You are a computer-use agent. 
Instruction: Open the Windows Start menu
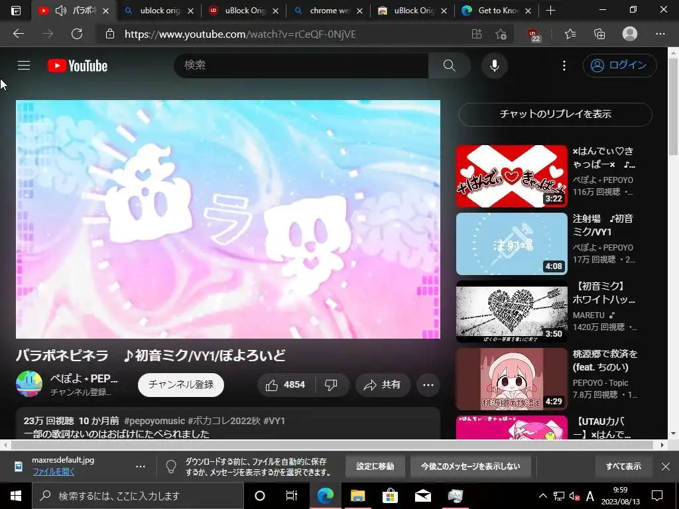point(16,496)
